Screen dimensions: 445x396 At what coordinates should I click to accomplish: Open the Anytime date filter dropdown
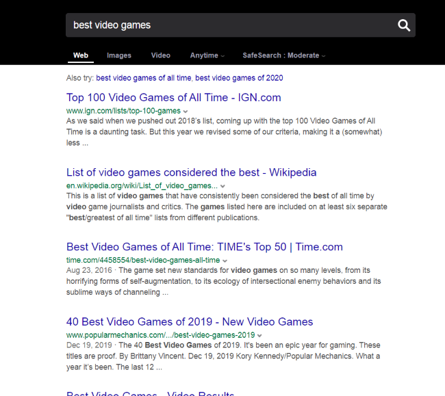click(x=207, y=55)
